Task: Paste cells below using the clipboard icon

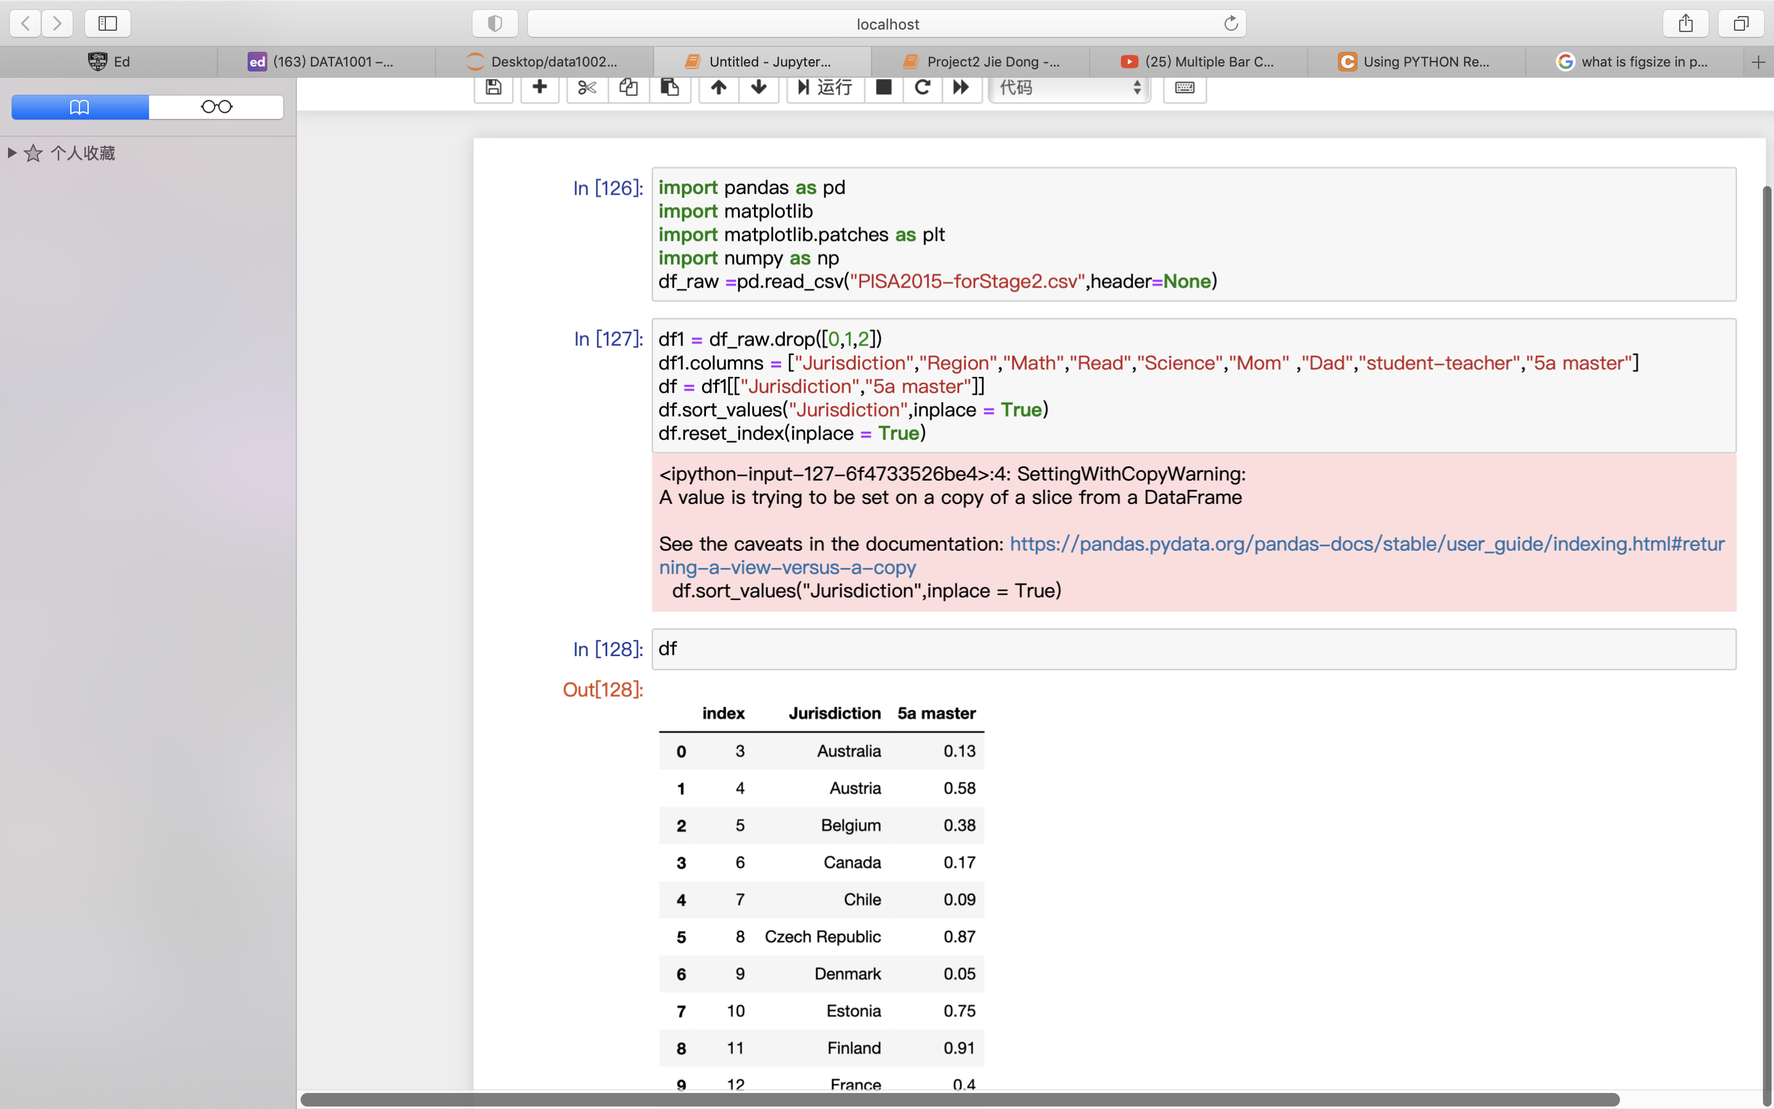Action: coord(670,88)
